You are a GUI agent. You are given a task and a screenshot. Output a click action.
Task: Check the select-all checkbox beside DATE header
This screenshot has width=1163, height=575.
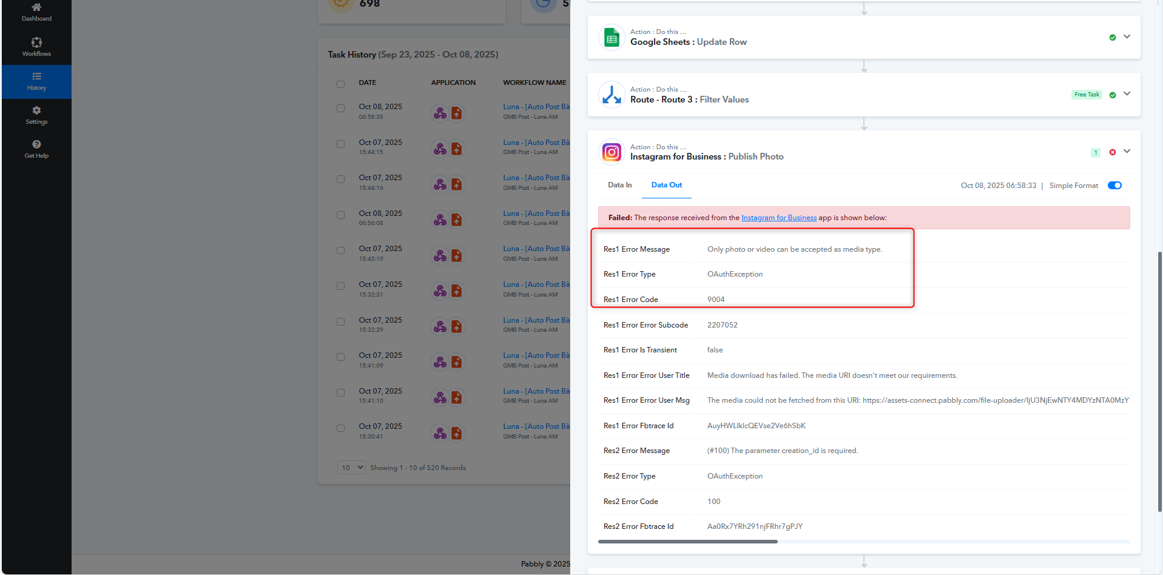pyautogui.click(x=340, y=84)
